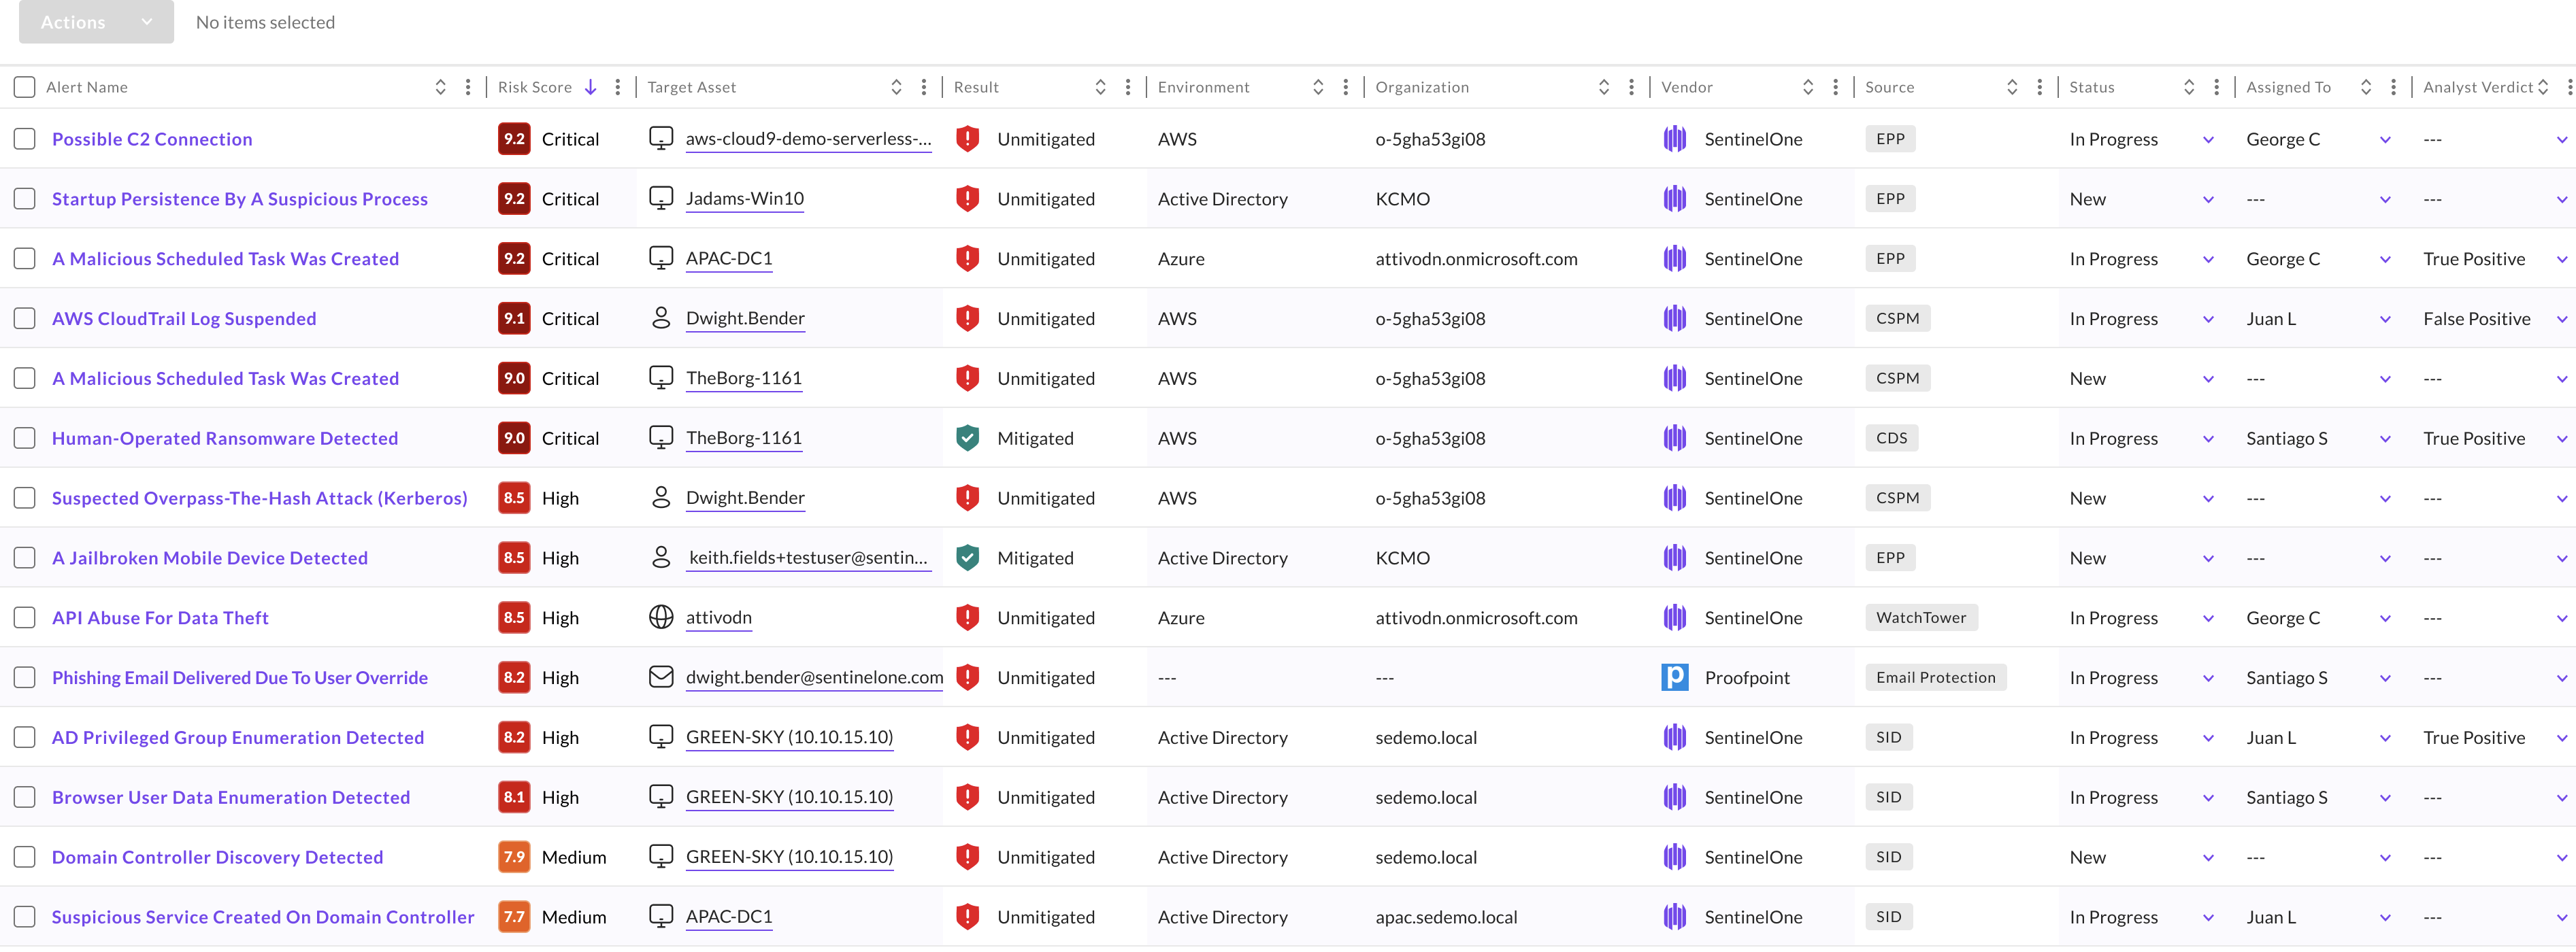This screenshot has width=2576, height=952.
Task: Click the globe icon beside attivodn asset
Action: click(x=661, y=617)
